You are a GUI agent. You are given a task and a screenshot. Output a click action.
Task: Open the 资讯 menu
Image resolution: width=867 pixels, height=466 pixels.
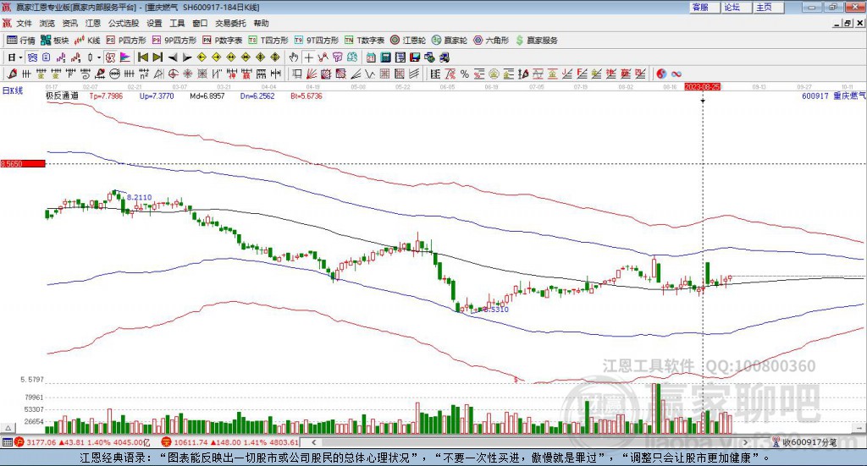coord(70,23)
